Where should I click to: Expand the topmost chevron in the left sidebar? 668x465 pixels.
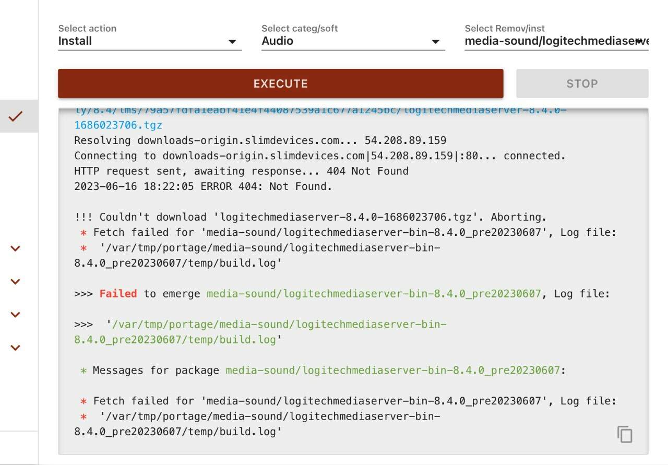pos(16,248)
